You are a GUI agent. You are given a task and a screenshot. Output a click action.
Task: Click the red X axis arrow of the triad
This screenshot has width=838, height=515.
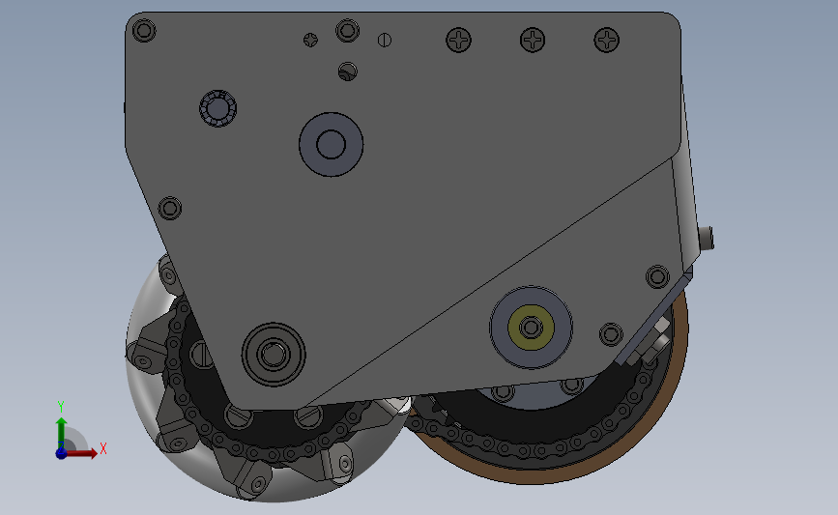82,453
